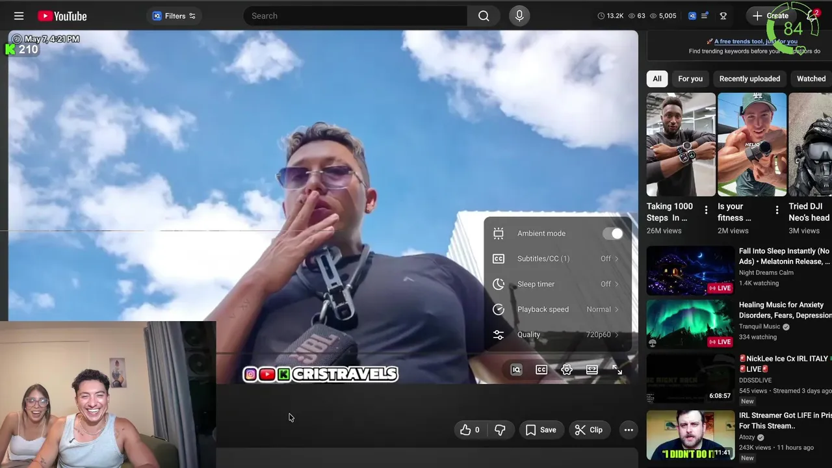This screenshot has height=468, width=832.
Task: Click inside the Search input field
Action: point(356,16)
